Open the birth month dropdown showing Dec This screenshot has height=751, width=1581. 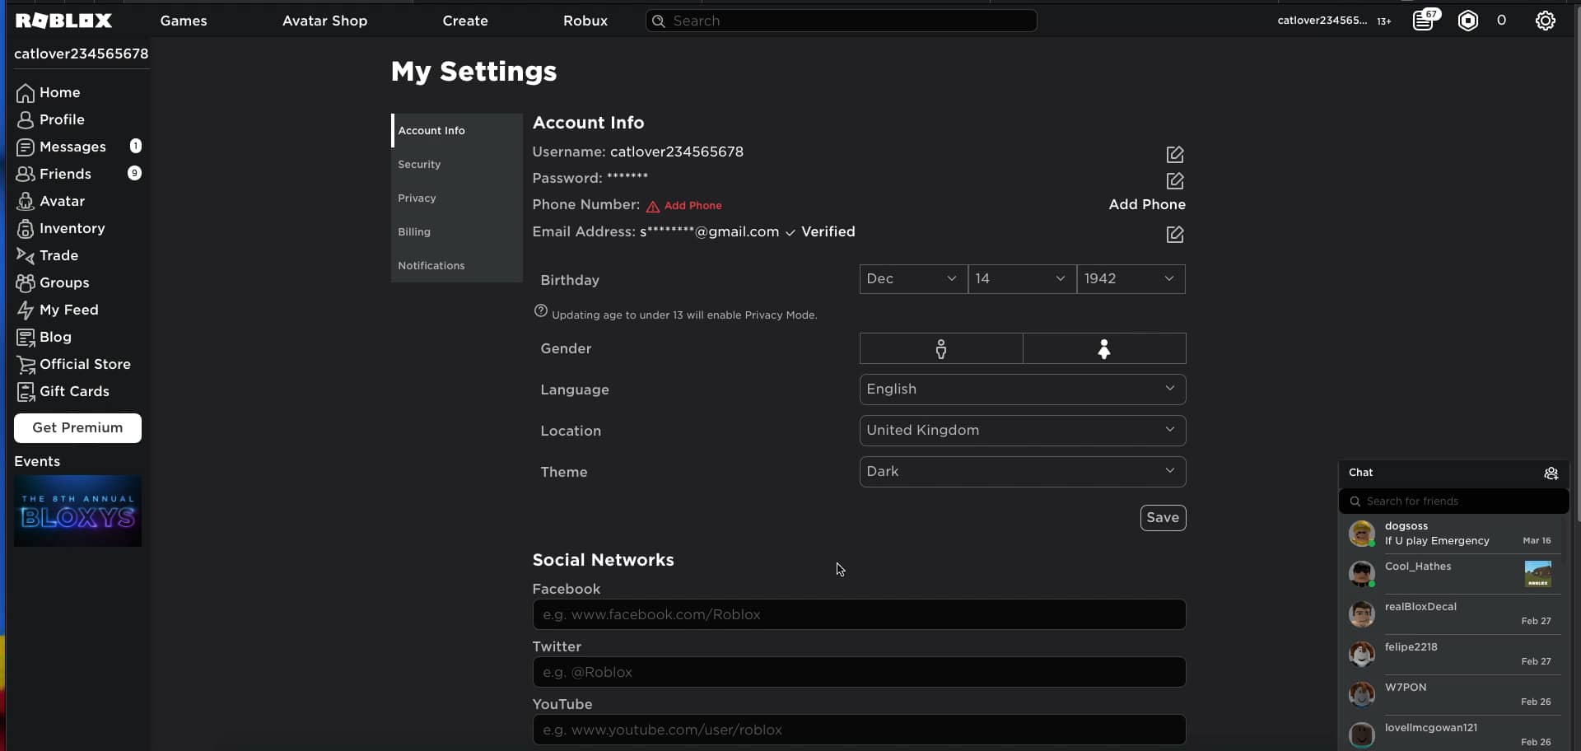click(912, 278)
